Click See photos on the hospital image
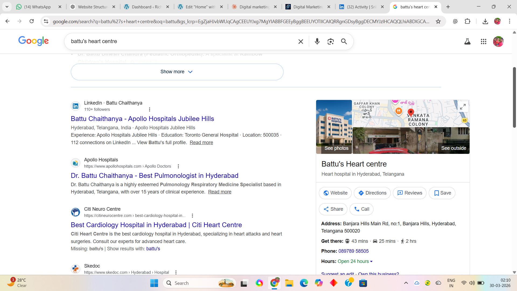Image resolution: width=517 pixels, height=291 pixels. (x=336, y=148)
